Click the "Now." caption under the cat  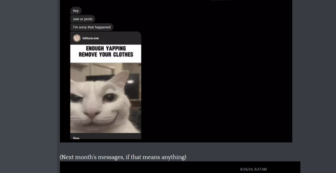click(x=76, y=138)
